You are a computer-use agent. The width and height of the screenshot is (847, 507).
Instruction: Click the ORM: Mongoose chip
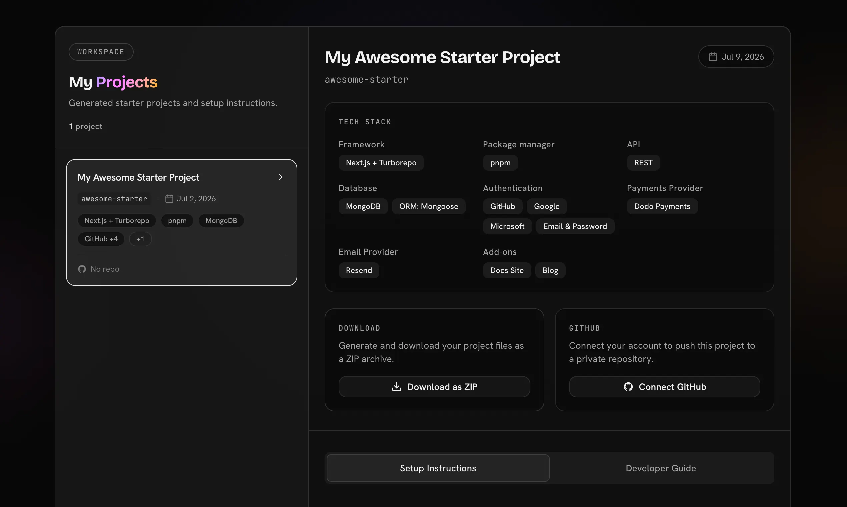click(x=429, y=206)
